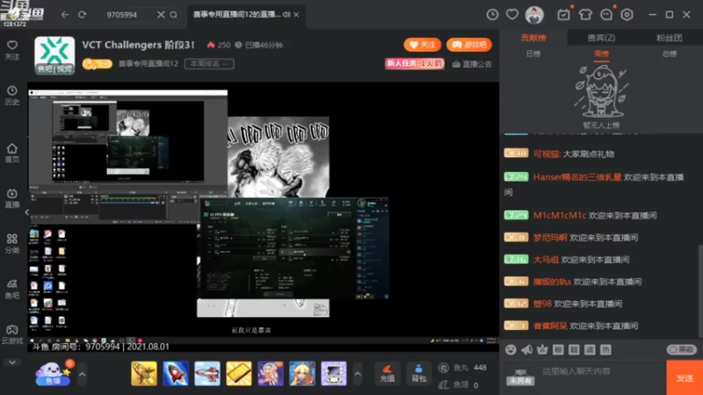Open 分类 categories in the sidebar
Viewport: 703px width, 395px height.
(x=12, y=244)
